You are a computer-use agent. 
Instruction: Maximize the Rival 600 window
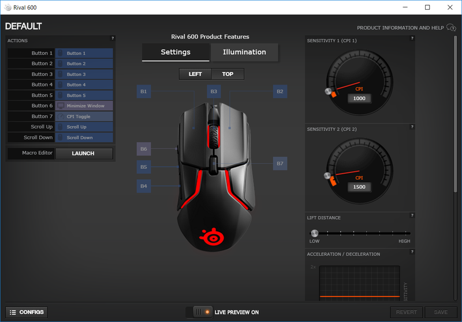pyautogui.click(x=427, y=7)
